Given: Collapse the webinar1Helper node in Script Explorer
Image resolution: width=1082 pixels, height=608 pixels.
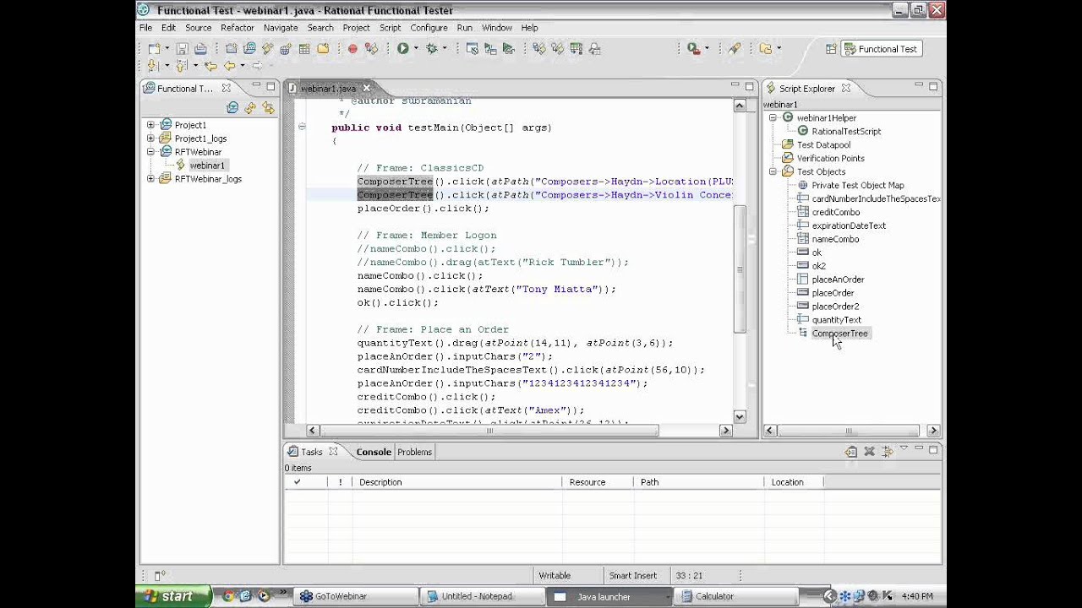Looking at the screenshot, I should (x=773, y=118).
